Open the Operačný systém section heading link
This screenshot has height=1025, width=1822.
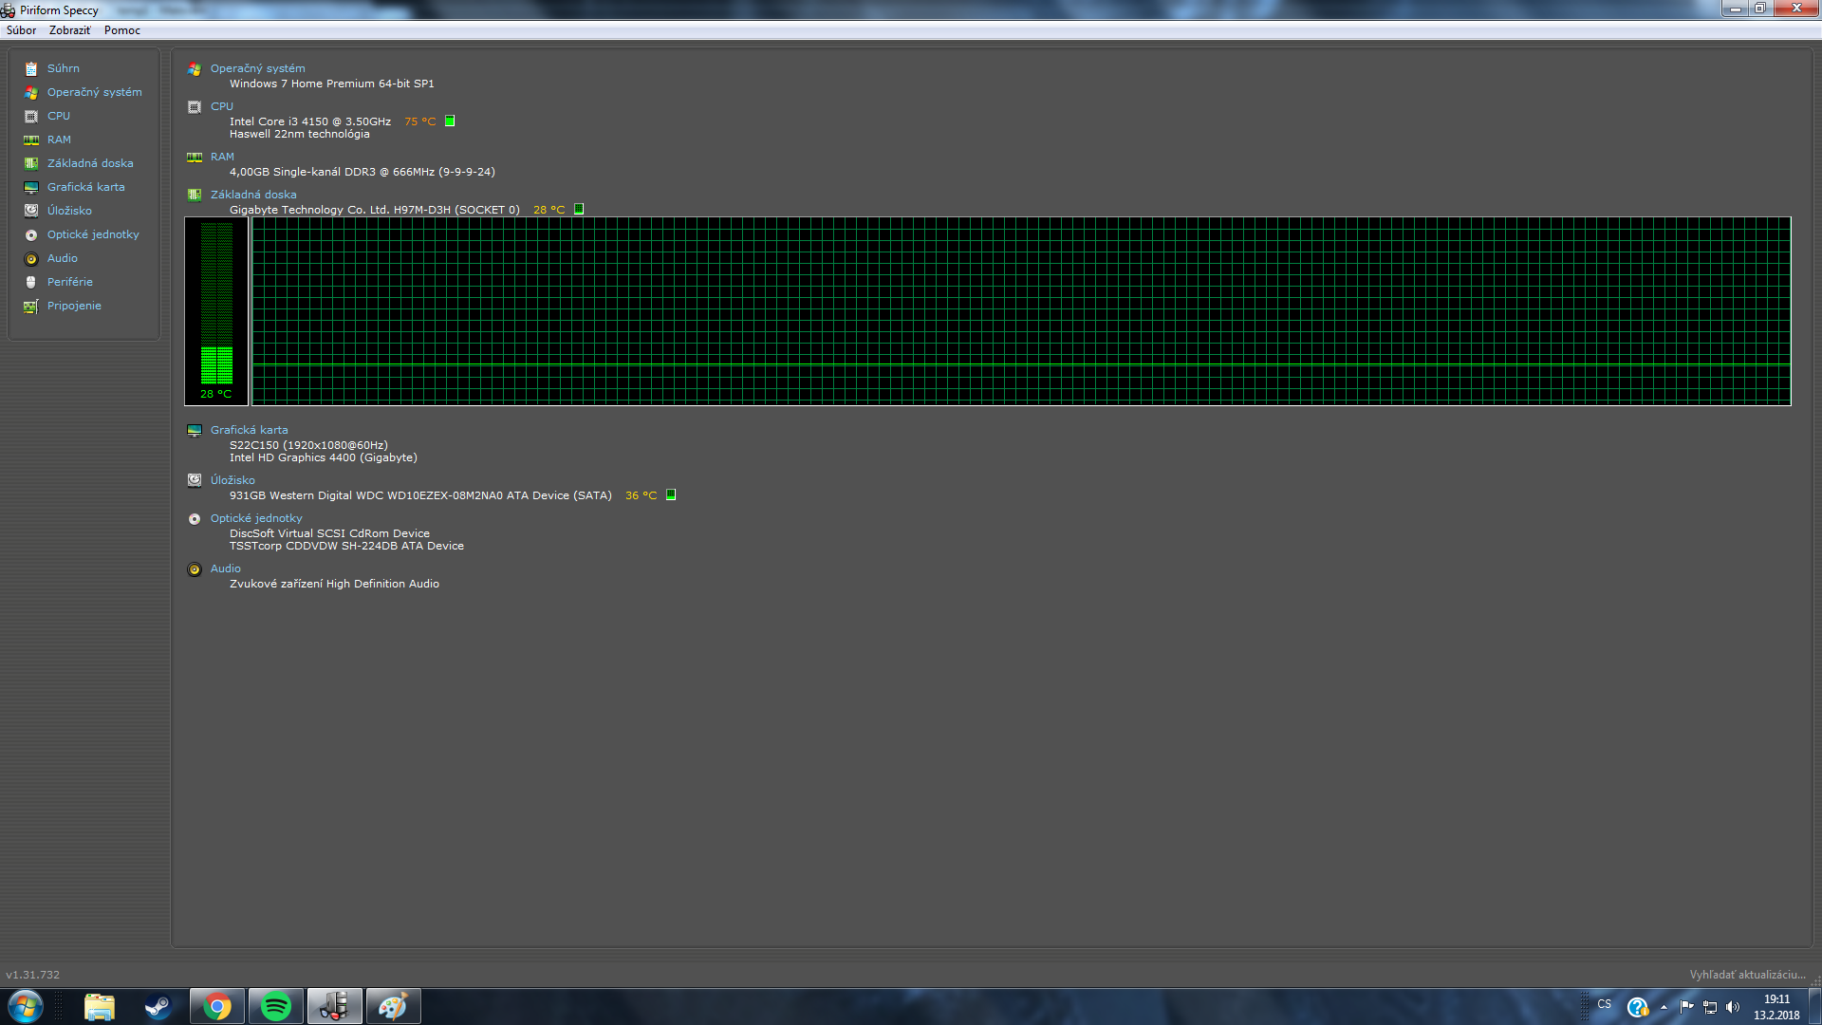tap(257, 68)
